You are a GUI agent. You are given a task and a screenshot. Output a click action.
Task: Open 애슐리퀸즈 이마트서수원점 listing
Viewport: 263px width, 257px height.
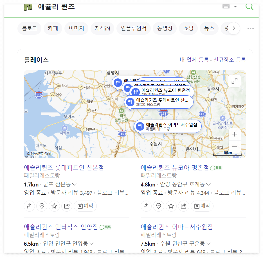[177, 227]
